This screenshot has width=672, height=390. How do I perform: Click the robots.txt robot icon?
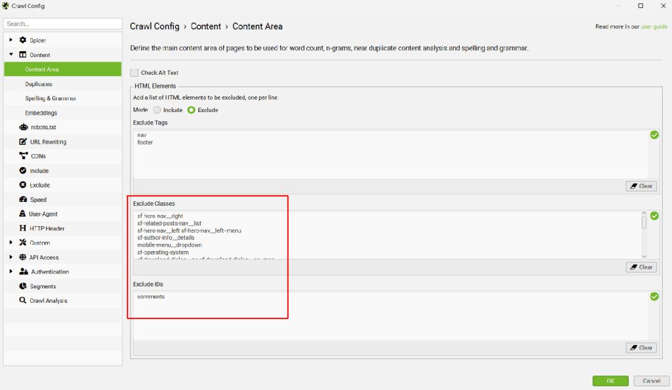coord(24,127)
